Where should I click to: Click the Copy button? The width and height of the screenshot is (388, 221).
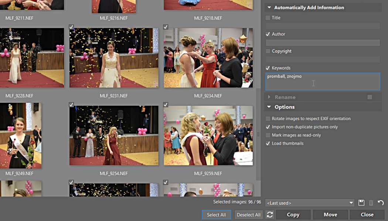[293, 215]
